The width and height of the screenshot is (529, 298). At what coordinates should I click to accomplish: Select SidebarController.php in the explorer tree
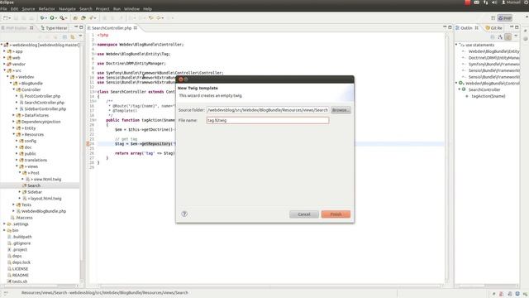(x=45, y=108)
